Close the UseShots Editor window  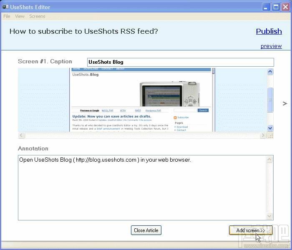click(x=285, y=7)
